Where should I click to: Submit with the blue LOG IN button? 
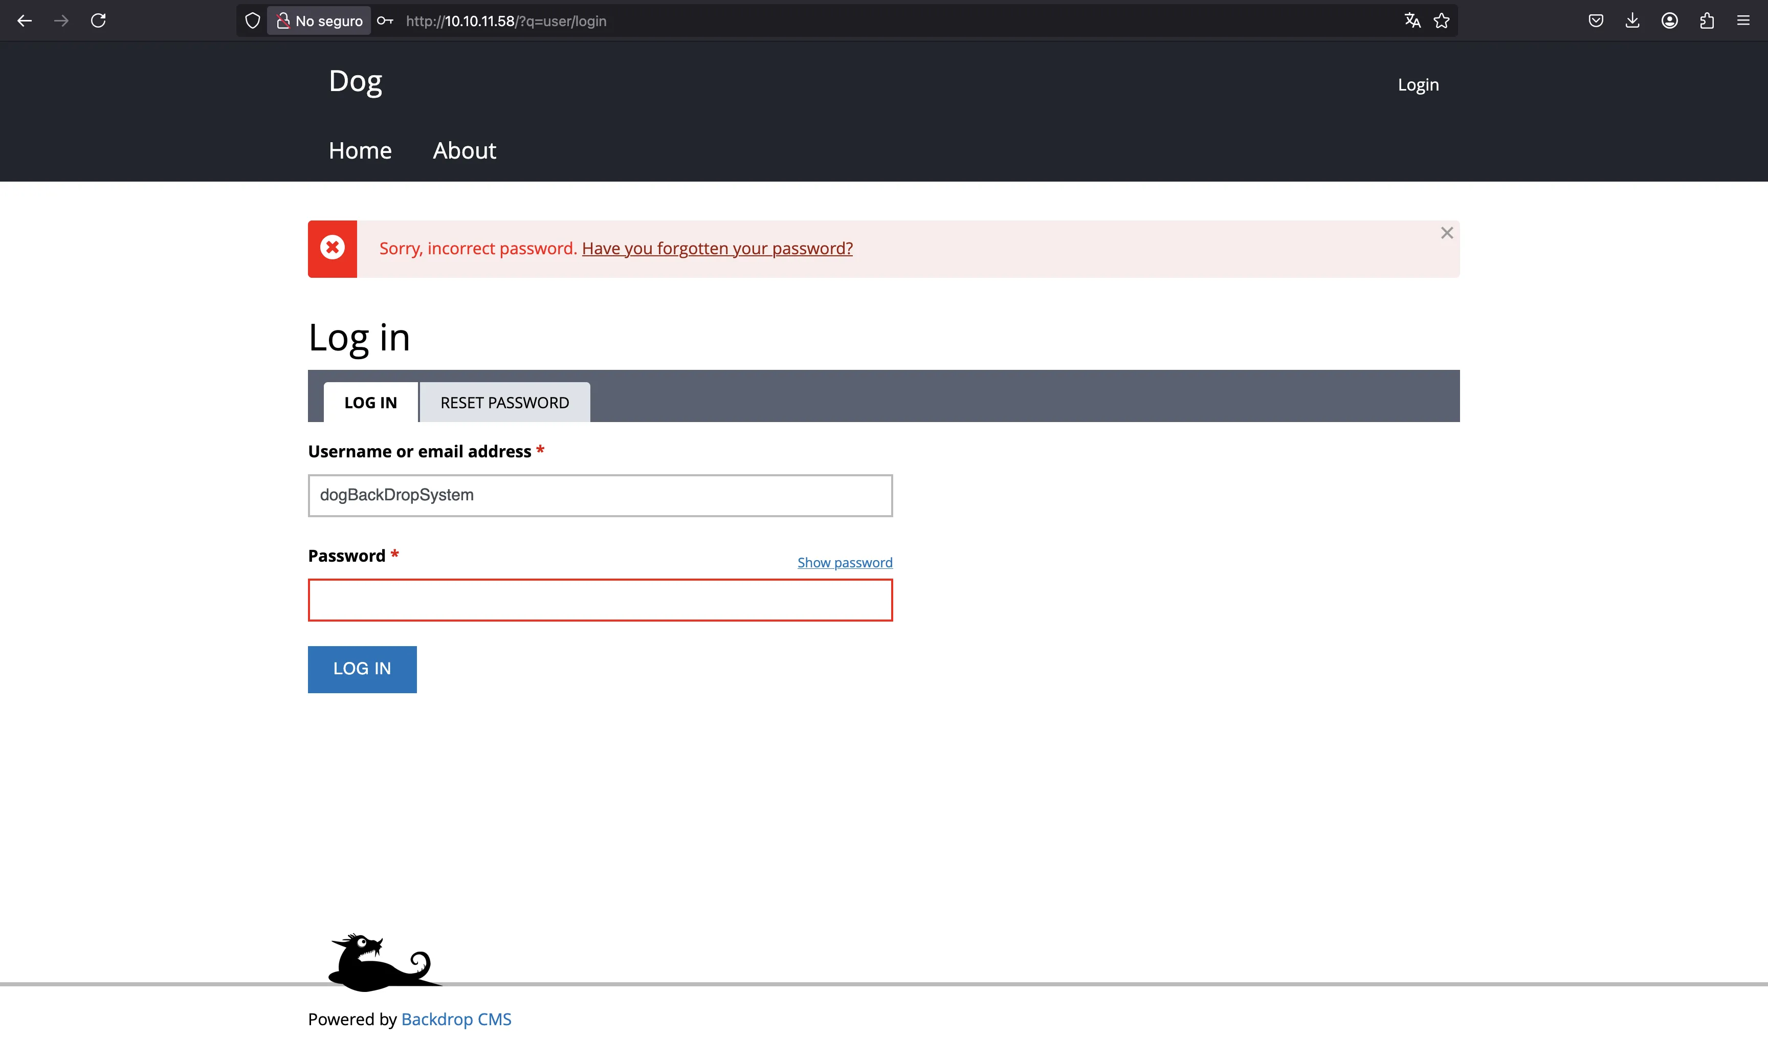click(362, 669)
